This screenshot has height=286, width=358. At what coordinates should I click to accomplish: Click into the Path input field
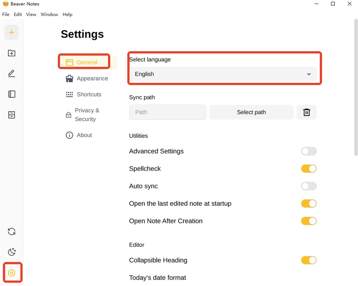point(167,112)
